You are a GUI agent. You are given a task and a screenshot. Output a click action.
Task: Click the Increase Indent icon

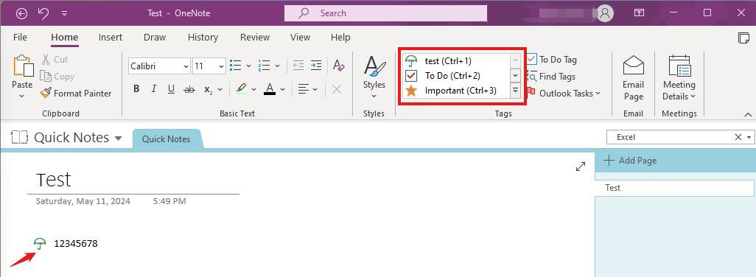click(x=316, y=66)
